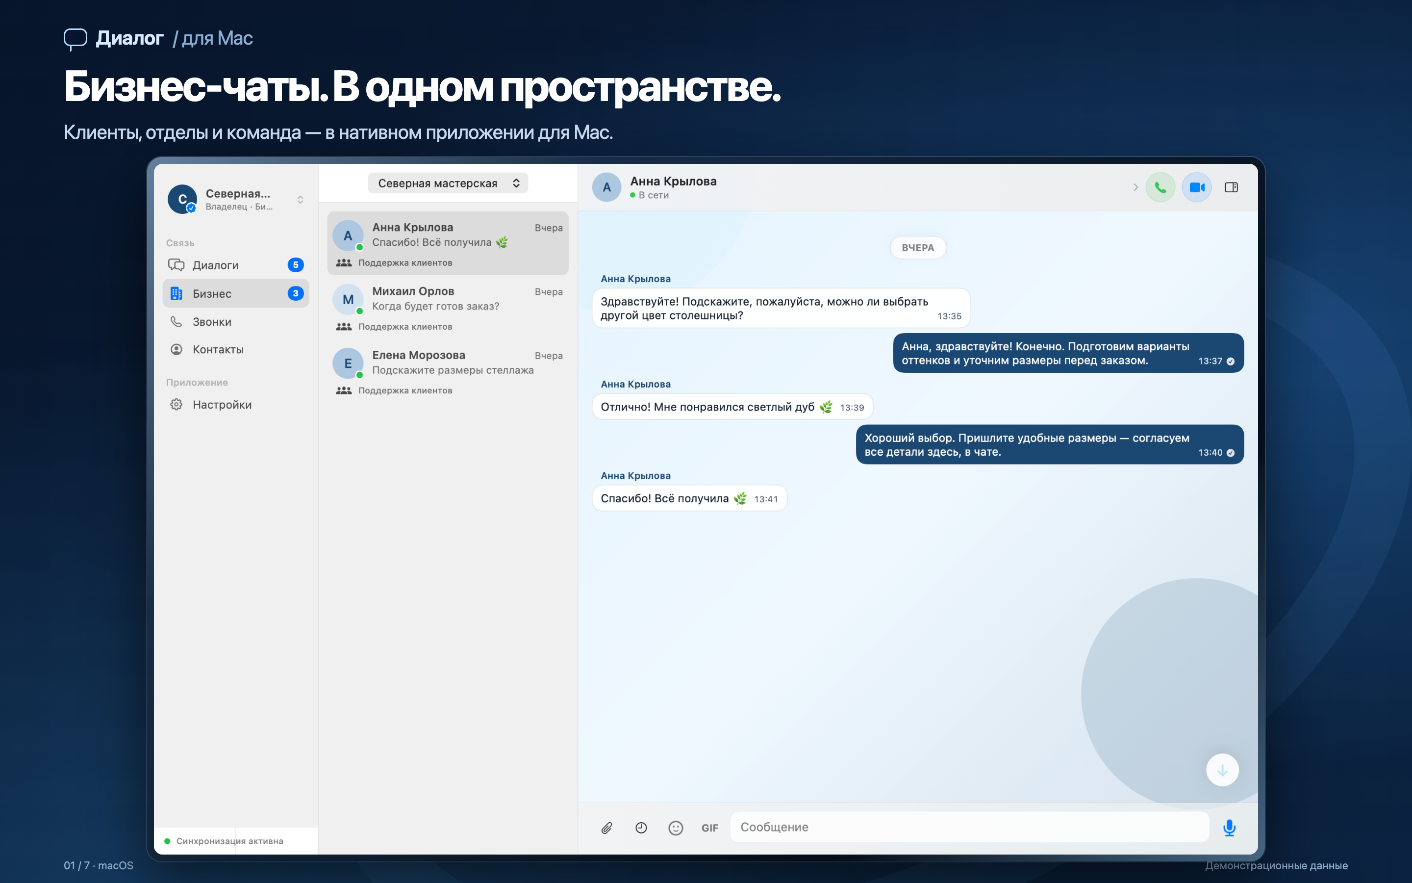This screenshot has width=1412, height=883.
Task: Click the В сети status text
Action: point(654,195)
